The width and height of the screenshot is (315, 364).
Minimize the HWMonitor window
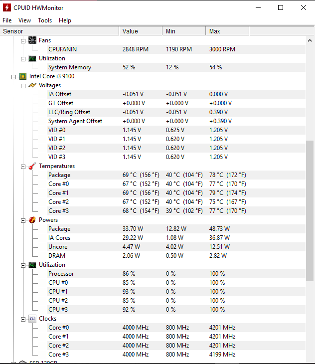[x=258, y=7]
